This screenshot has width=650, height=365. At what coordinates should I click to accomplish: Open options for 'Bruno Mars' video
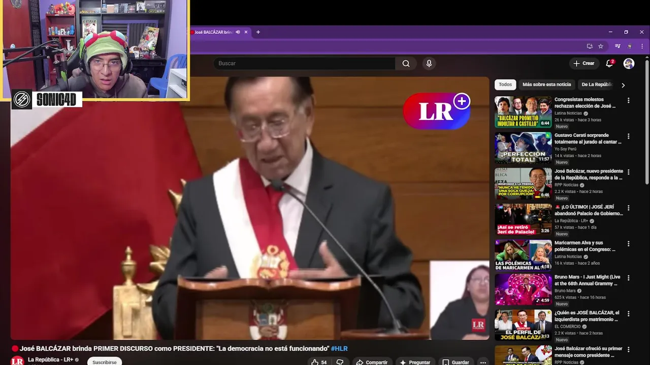(x=628, y=279)
